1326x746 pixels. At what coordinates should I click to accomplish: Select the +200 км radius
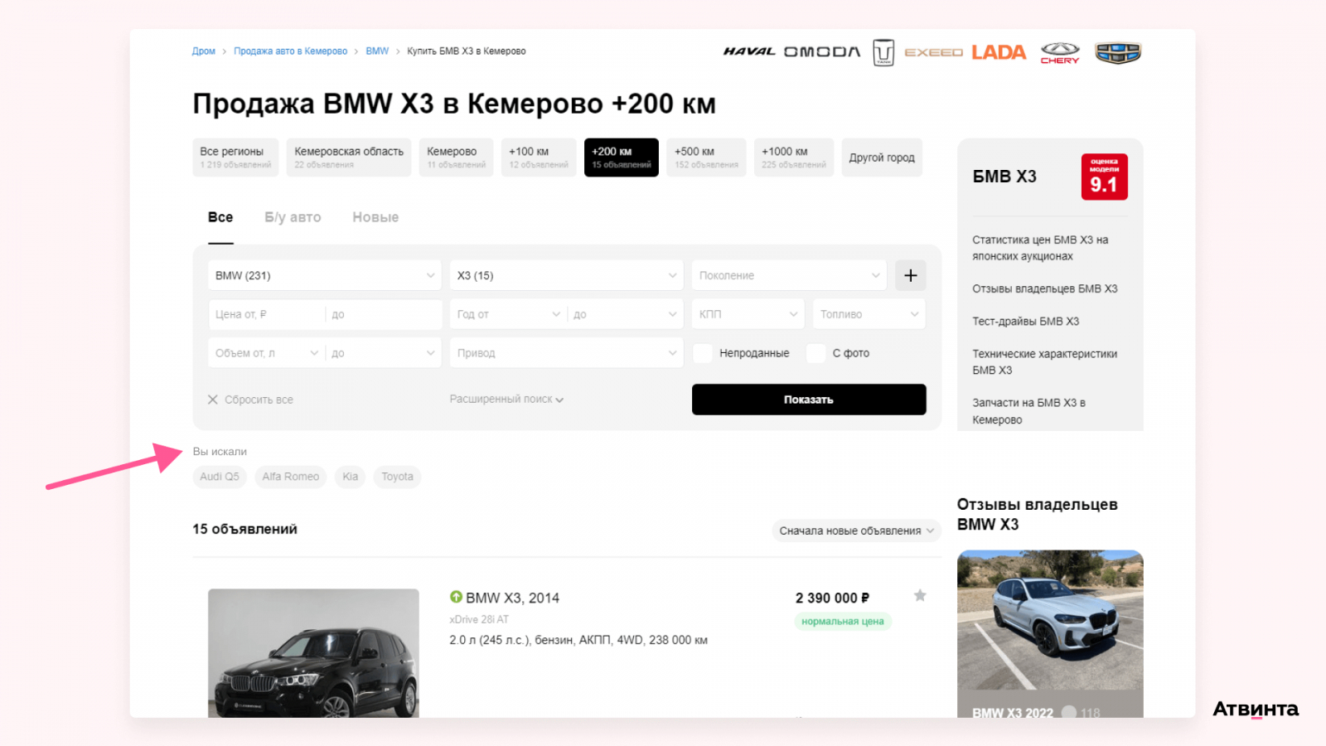pyautogui.click(x=622, y=157)
